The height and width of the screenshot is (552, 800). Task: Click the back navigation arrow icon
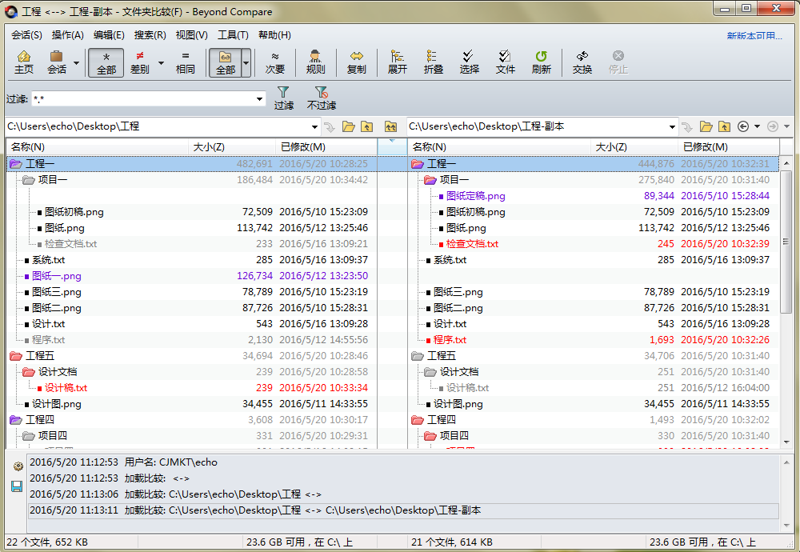(x=743, y=126)
